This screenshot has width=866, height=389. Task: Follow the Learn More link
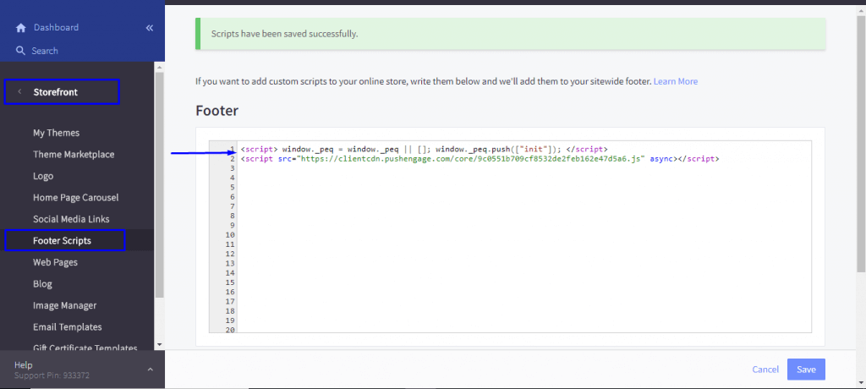click(676, 81)
